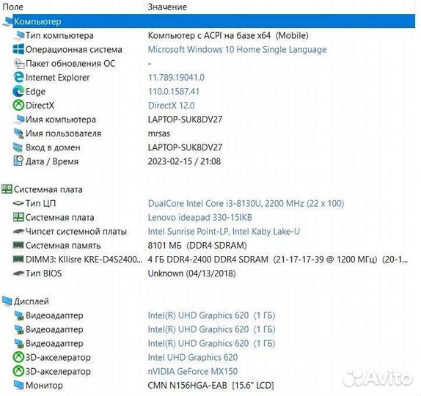Viewport: 421px width, 396px height.
Task: Click the Монитор row icon
Action: point(19,386)
